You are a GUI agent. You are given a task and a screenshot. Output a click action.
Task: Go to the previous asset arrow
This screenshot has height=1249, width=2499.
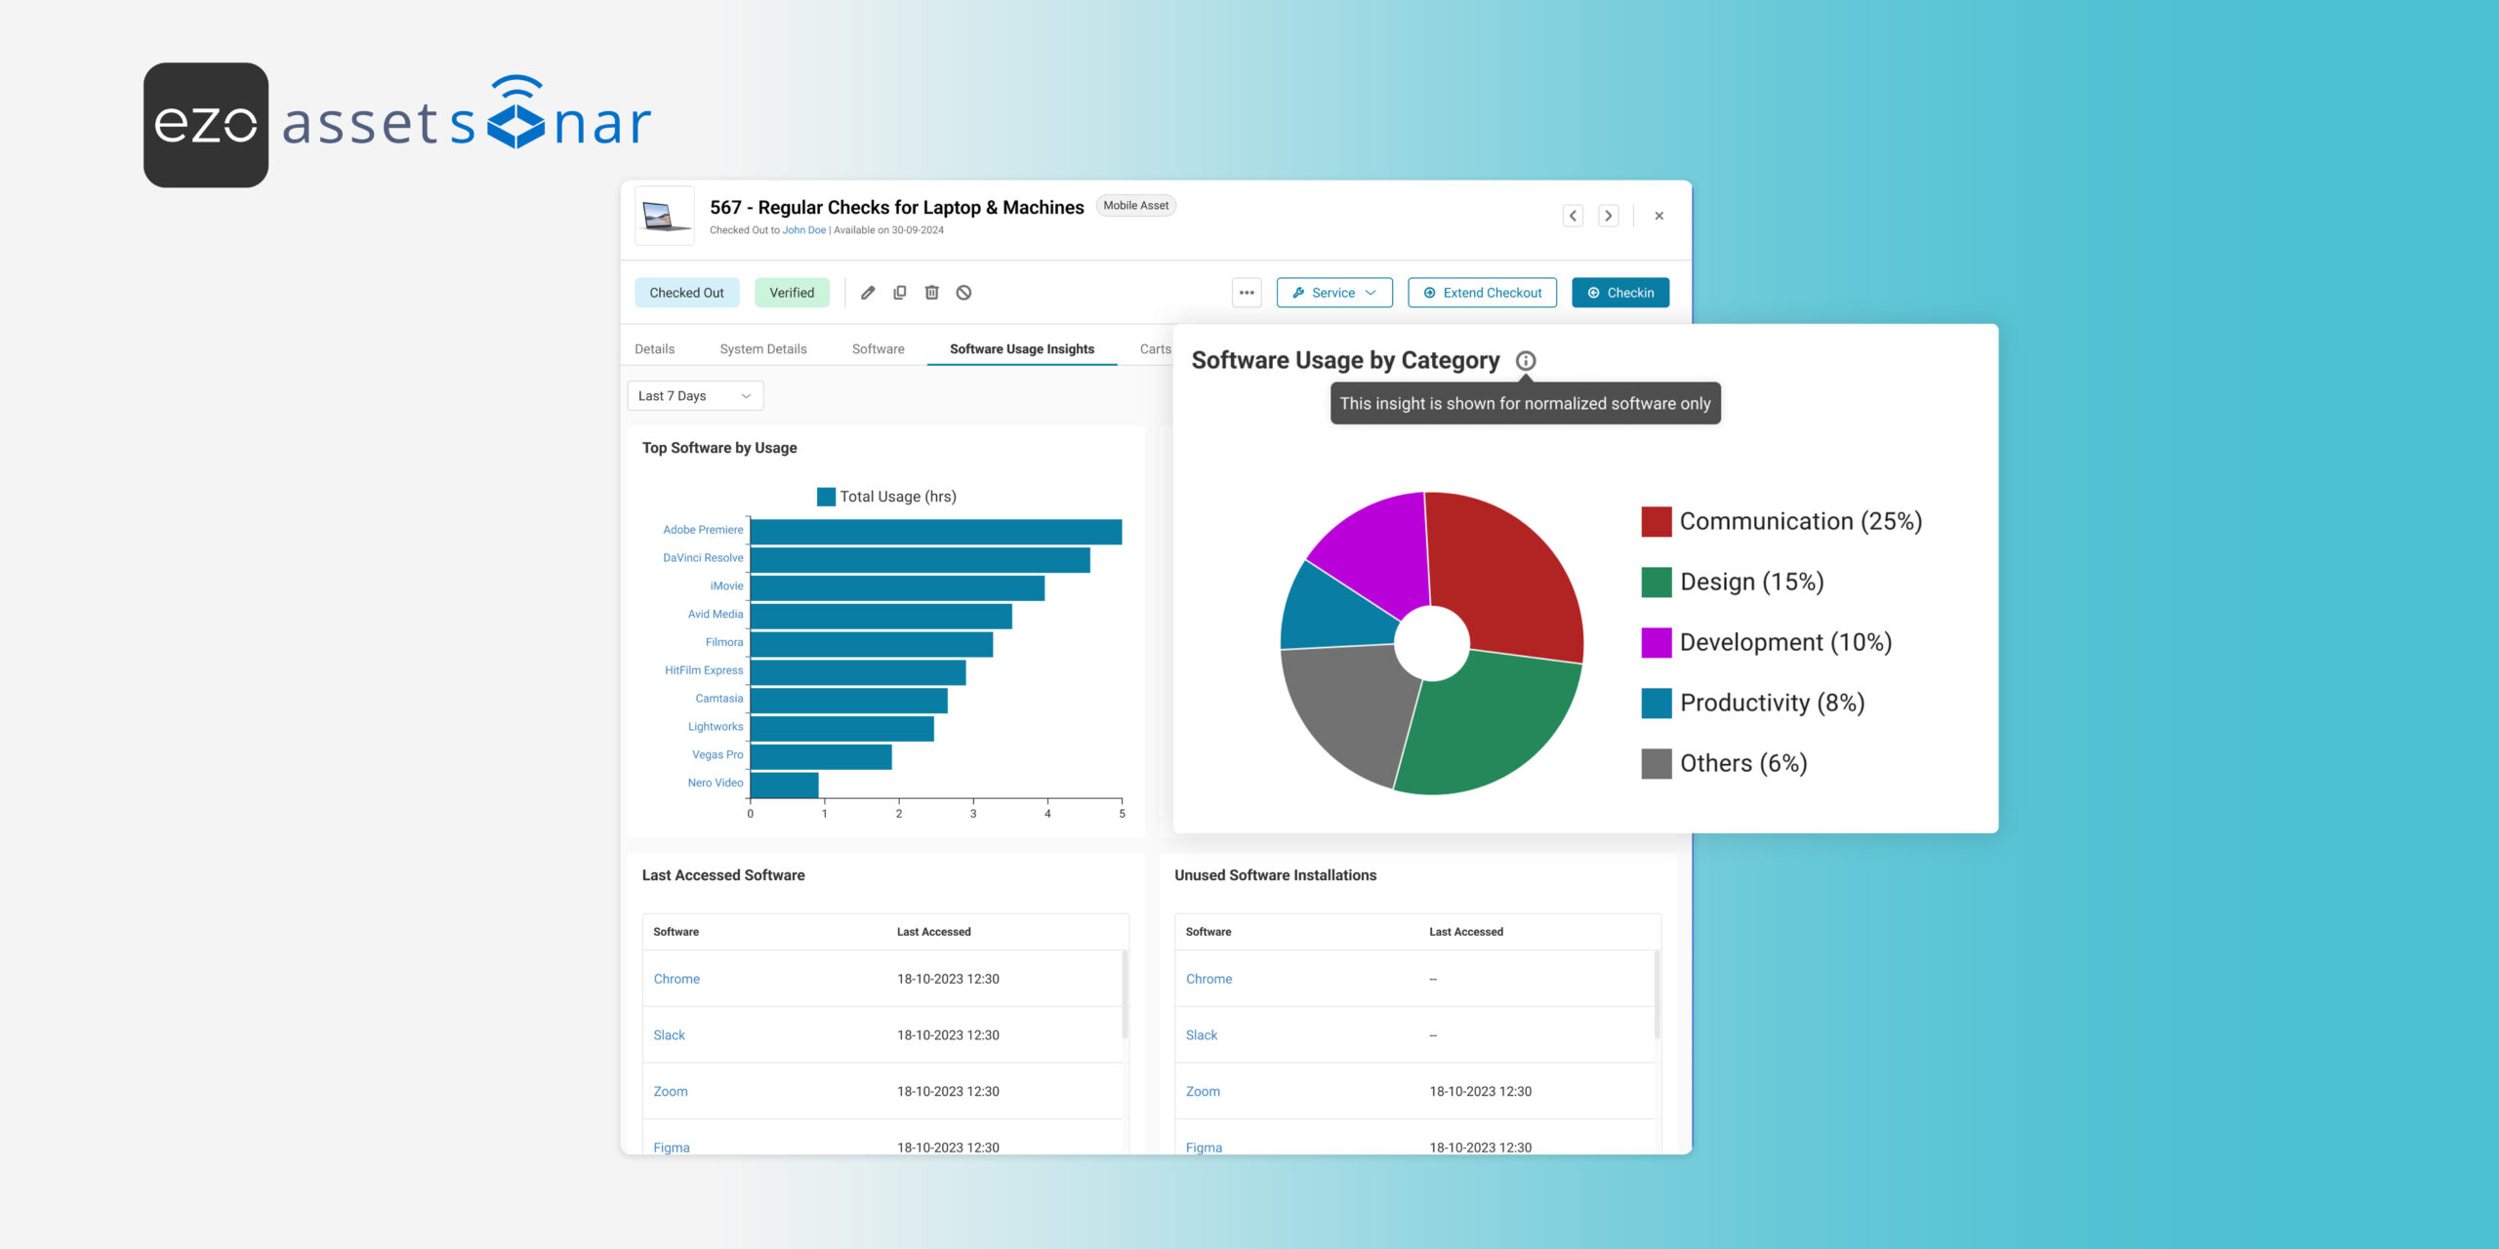tap(1573, 216)
